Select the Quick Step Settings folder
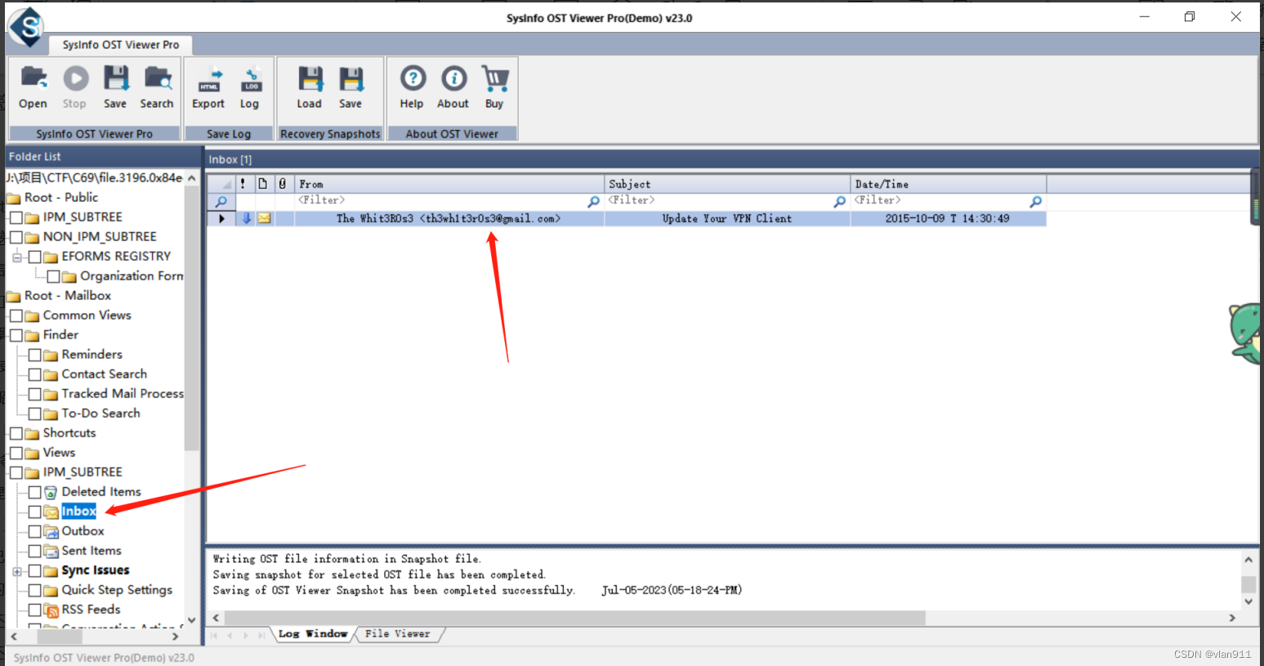The image size is (1264, 666). 117,590
